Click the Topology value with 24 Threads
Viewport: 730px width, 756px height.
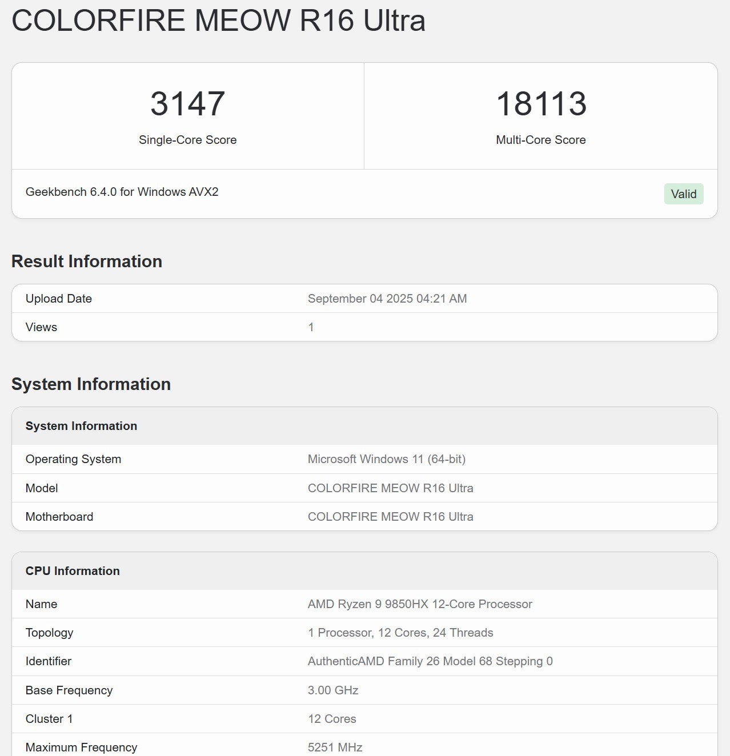pyautogui.click(x=400, y=633)
